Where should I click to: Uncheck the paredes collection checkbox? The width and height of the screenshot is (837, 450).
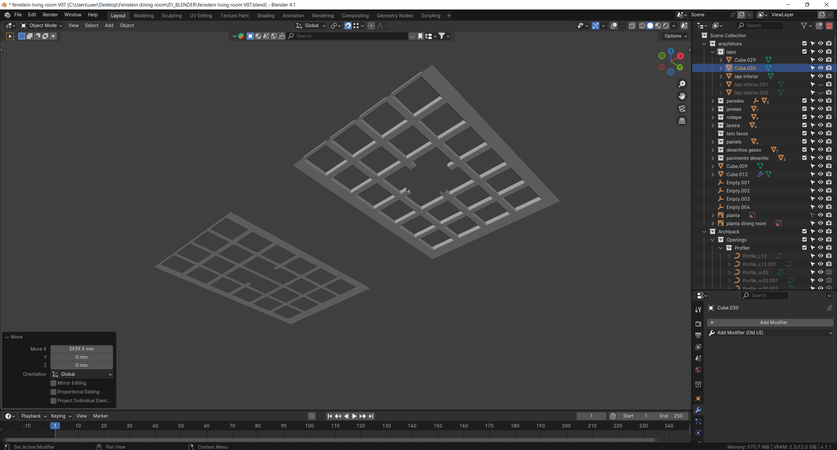(x=804, y=101)
